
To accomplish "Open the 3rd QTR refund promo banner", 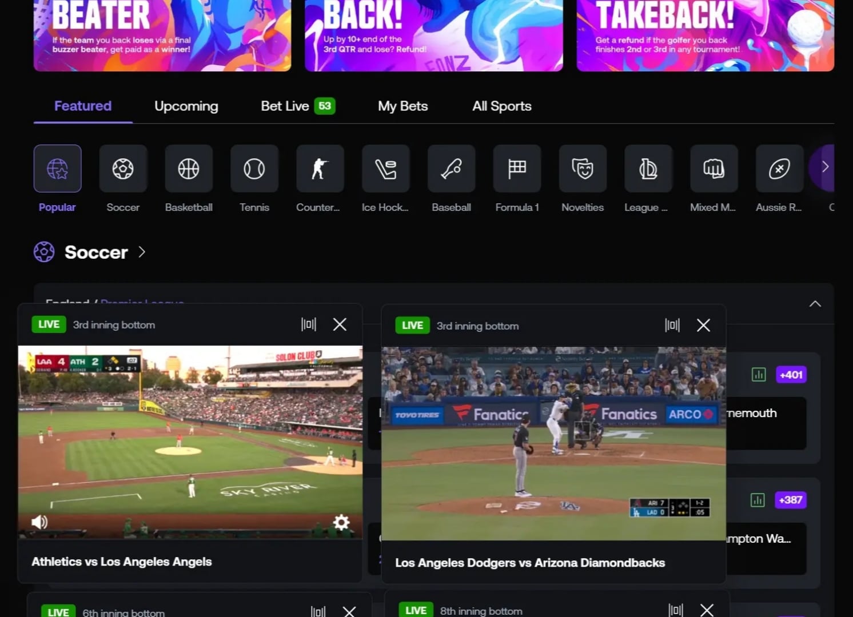I will [434, 35].
